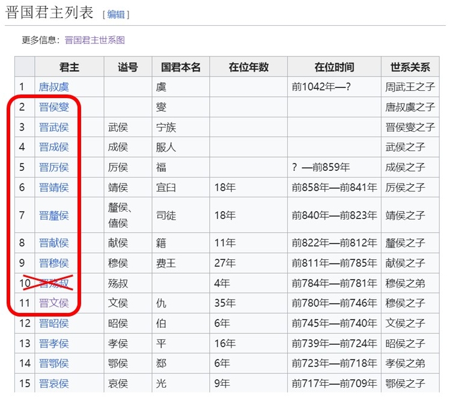Click the 君主 column header
Screen dimensions: 453x402
click(69, 67)
